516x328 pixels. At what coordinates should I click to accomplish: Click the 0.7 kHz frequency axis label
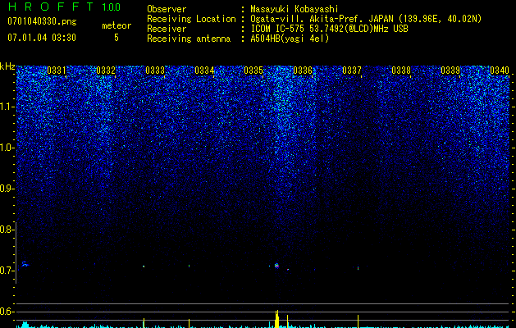point(7,271)
